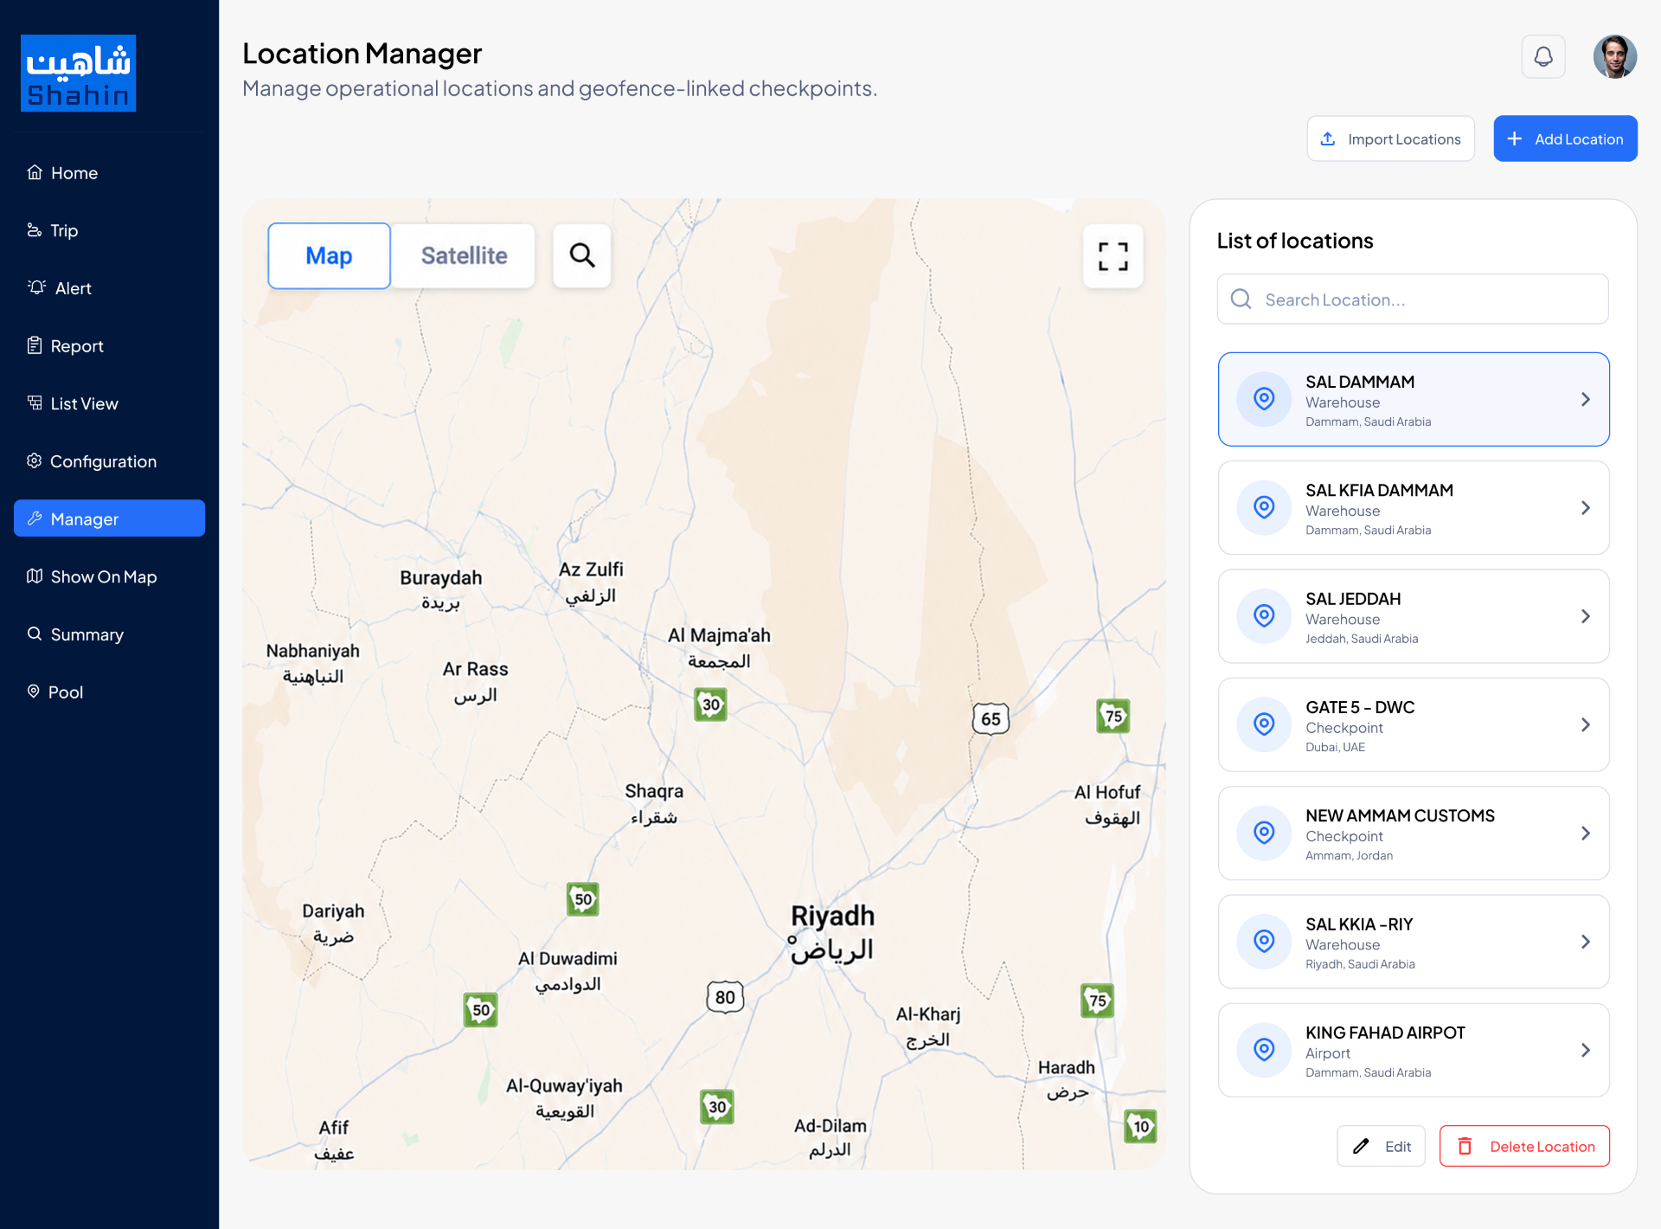Expand SAL JEDDAH chevron
Screen dimensions: 1661x1229
(1586, 616)
